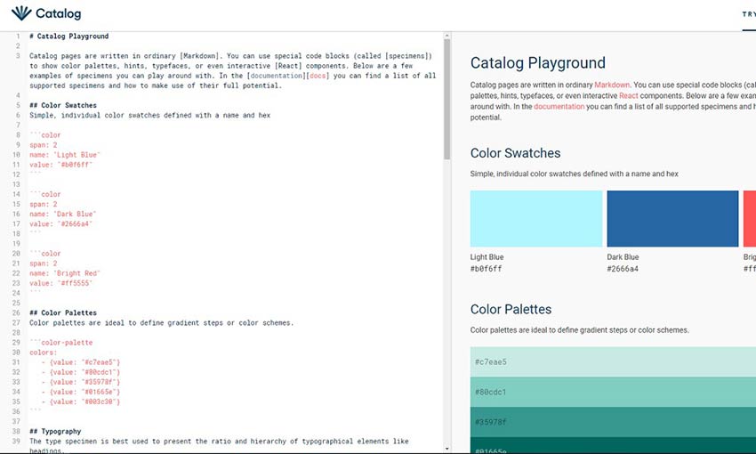Open the Markdown link in preview
Viewport: 756px width, 454px height.
point(612,85)
